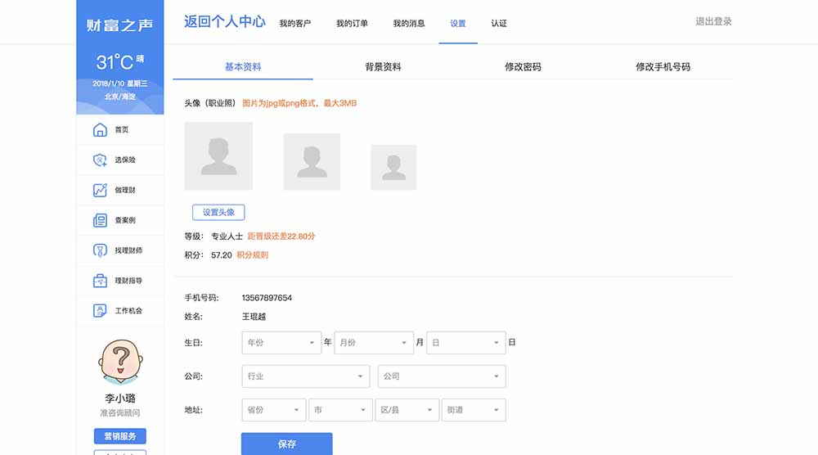Open 我的订单 in top navigation
This screenshot has height=455, width=818.
[x=352, y=24]
